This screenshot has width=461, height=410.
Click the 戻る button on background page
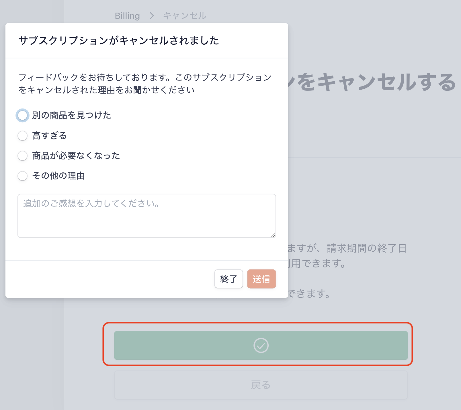(261, 385)
